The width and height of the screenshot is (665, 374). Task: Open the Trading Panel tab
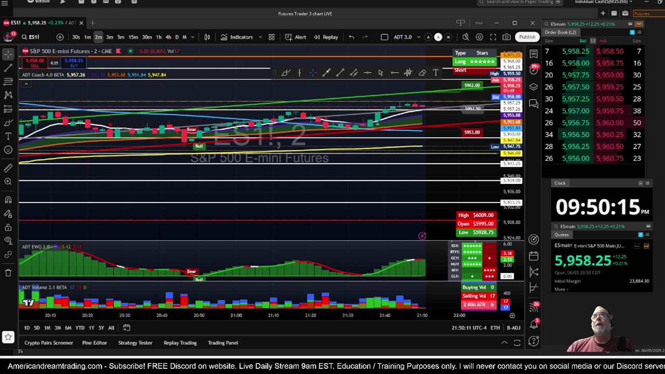point(223,343)
